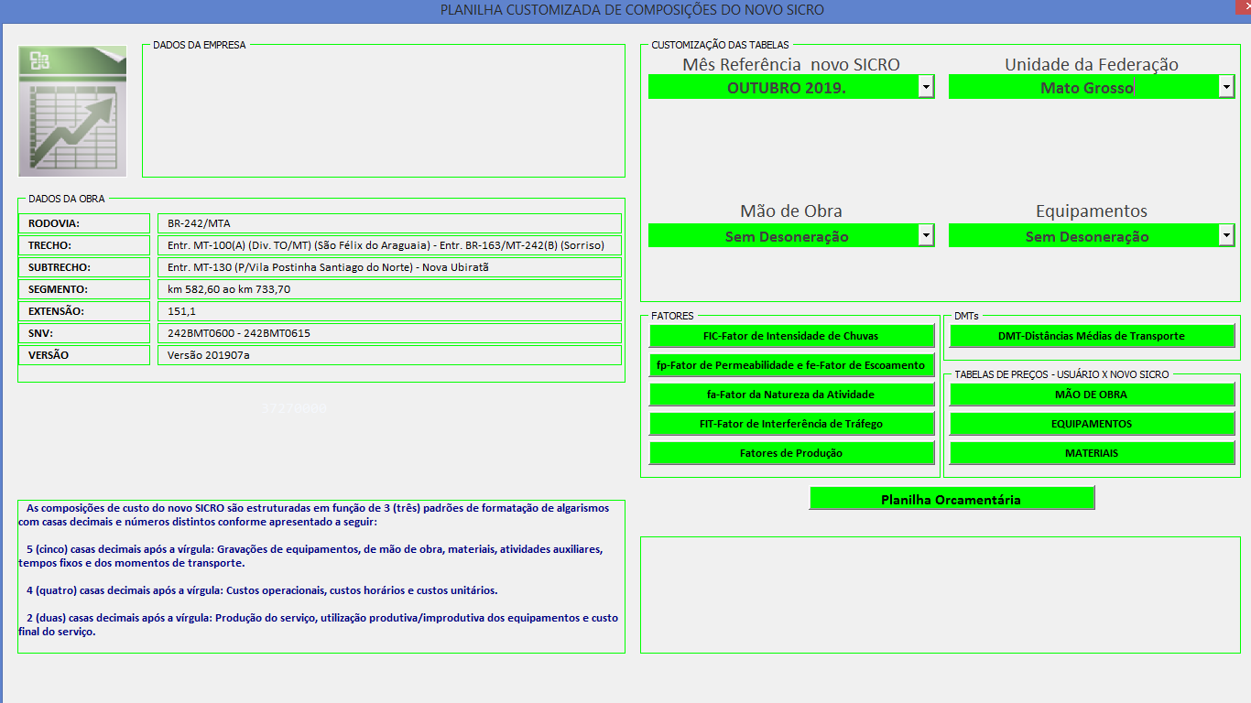The height and width of the screenshot is (703, 1251).
Task: Click the Planilha Orcamentária button
Action: pos(952,499)
